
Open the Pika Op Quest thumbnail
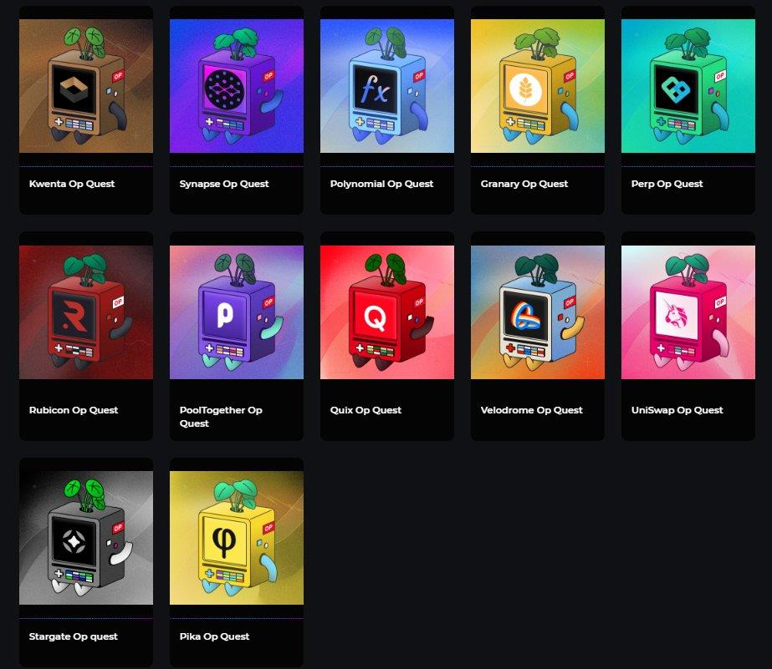(x=237, y=538)
